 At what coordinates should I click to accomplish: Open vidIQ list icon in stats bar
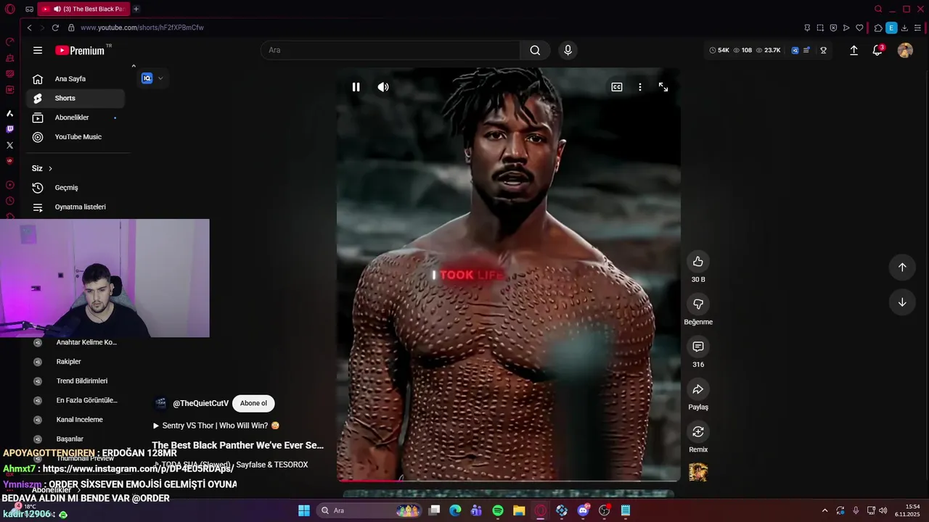click(x=807, y=50)
